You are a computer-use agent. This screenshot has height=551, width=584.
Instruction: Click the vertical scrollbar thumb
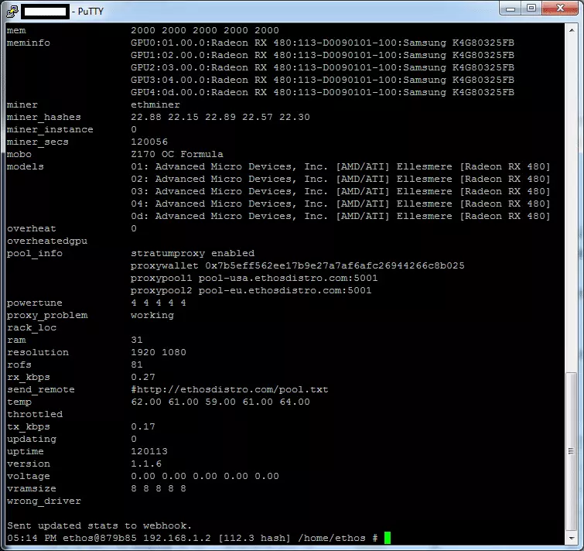(x=572, y=451)
